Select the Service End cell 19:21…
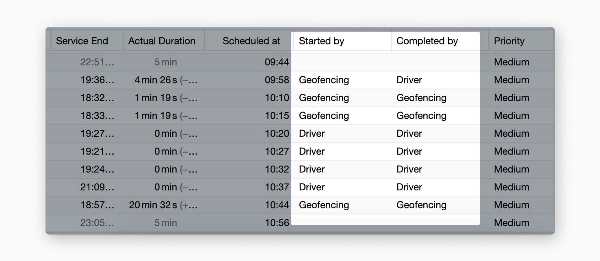The image size is (600, 261). [x=97, y=151]
